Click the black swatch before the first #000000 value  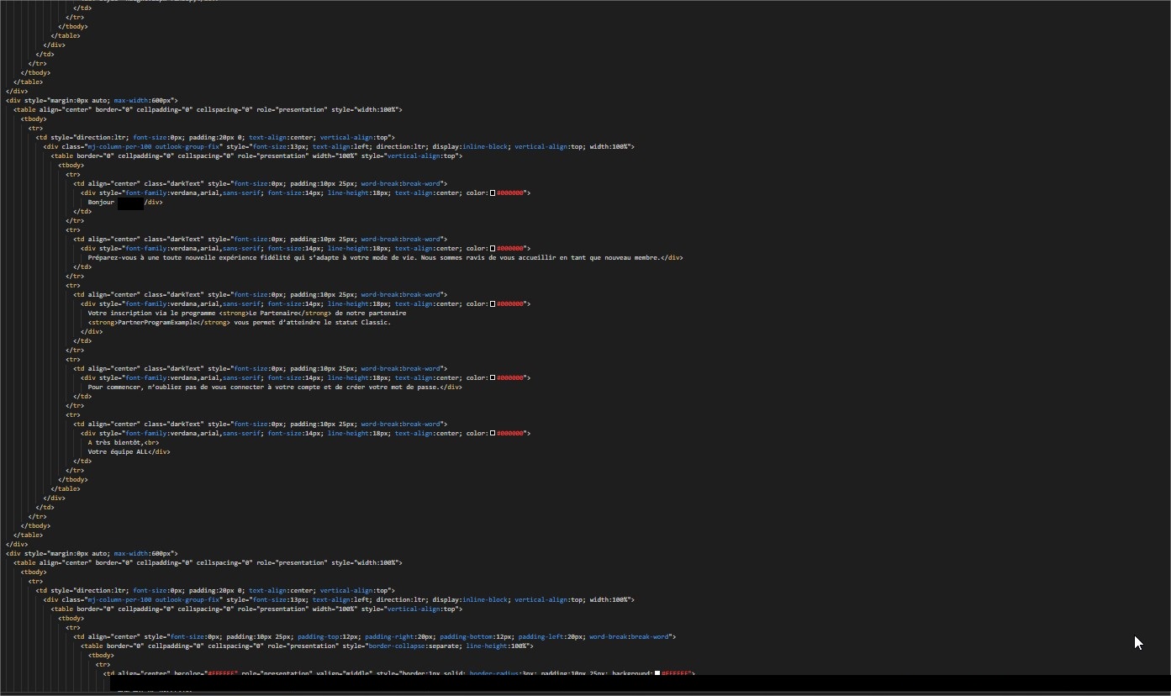click(493, 192)
